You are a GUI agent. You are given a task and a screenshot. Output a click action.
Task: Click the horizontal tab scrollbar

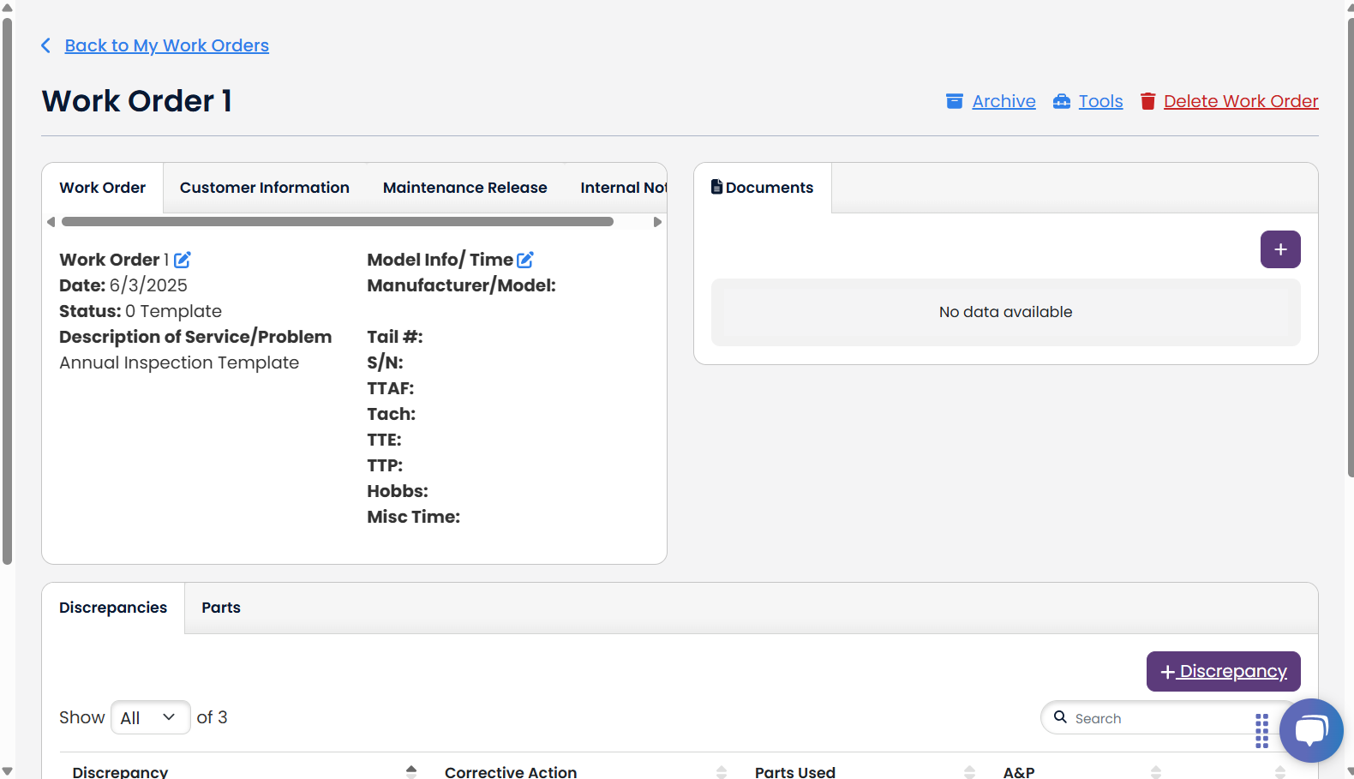(x=337, y=222)
